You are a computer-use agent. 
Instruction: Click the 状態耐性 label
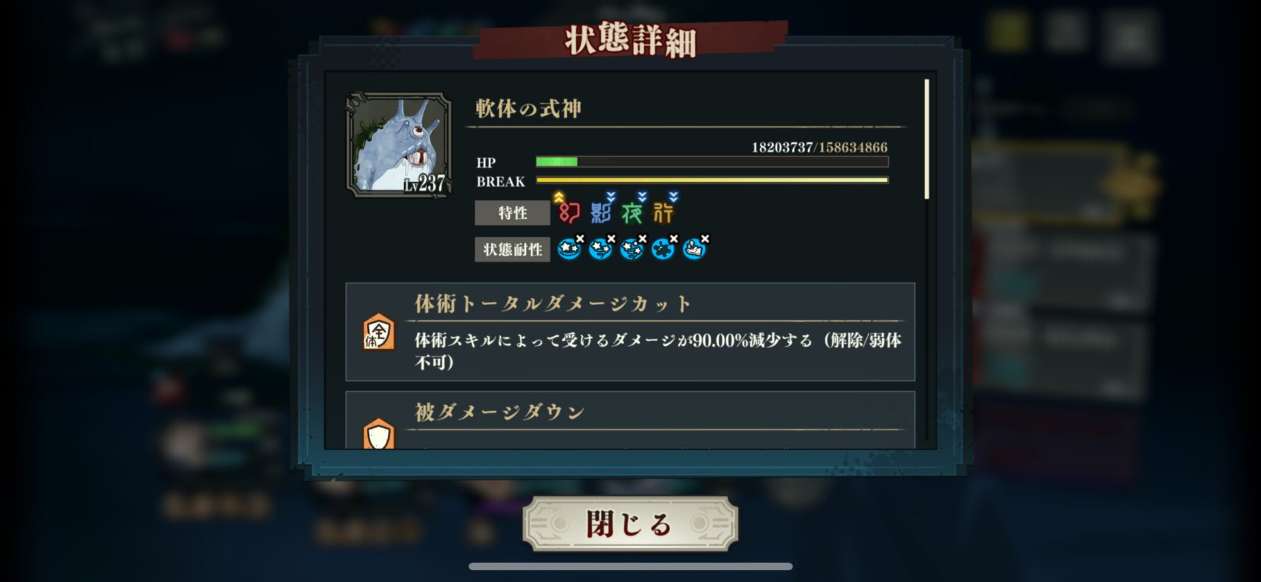(512, 250)
